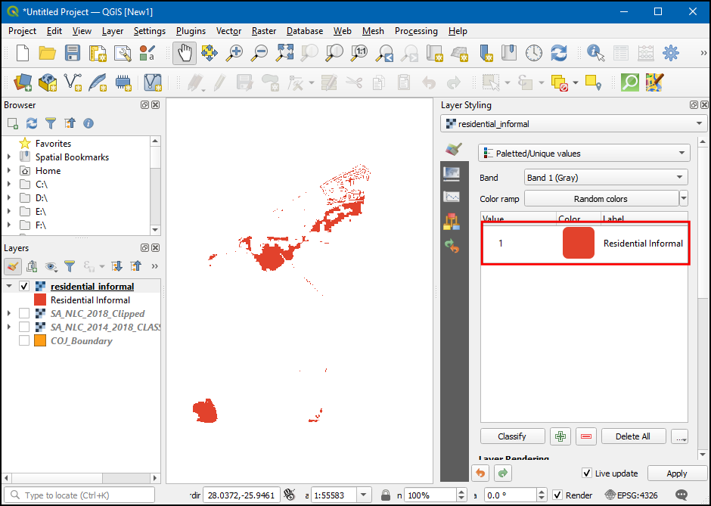Open the Paletted/Unique values renderer dropdown
The height and width of the screenshot is (506, 711).
(584, 154)
